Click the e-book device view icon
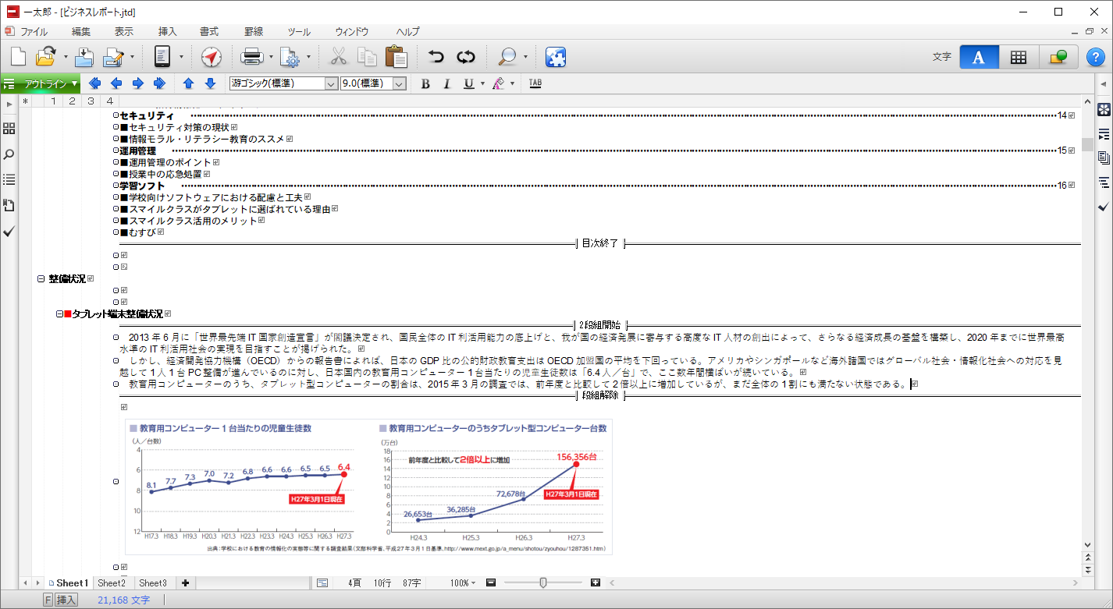This screenshot has height=609, width=1113. (x=163, y=57)
